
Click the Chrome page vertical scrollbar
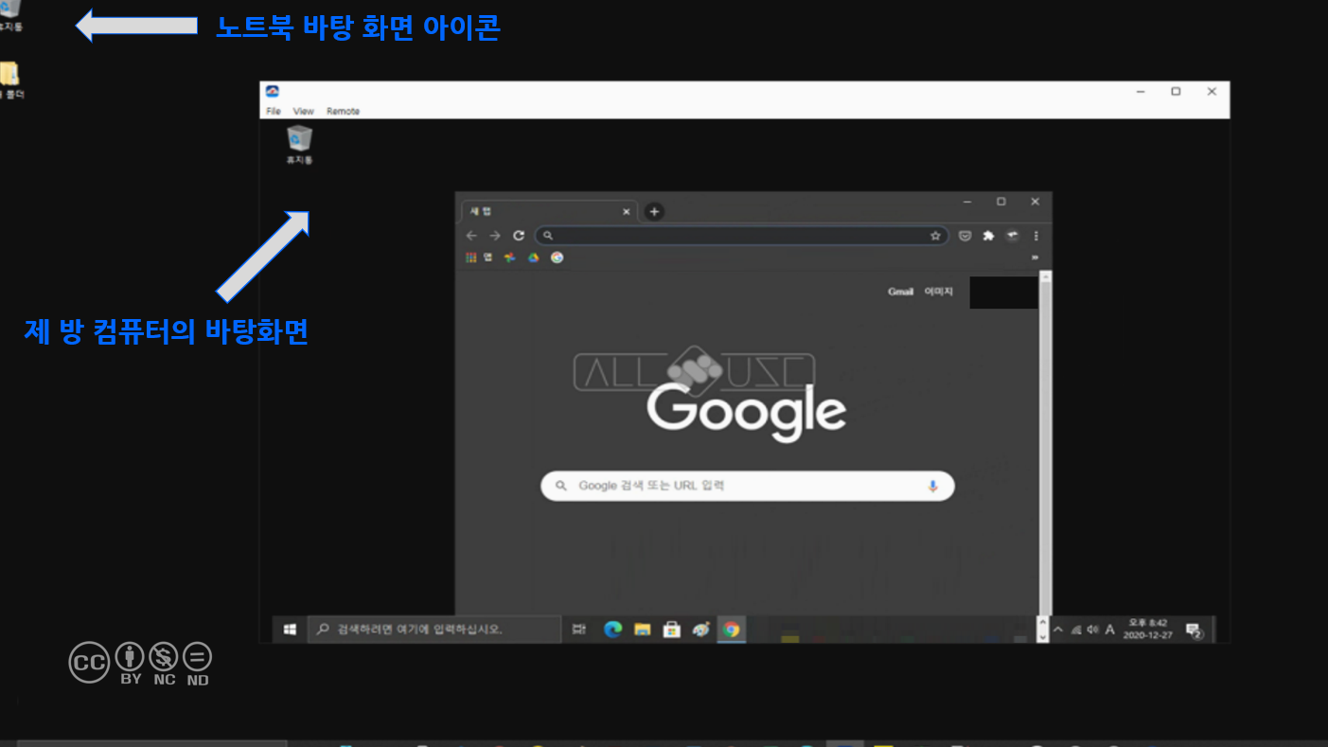(x=1045, y=445)
